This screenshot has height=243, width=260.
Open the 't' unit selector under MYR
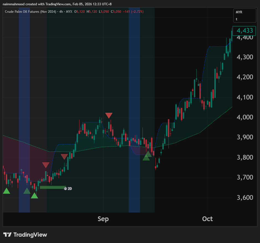click(237, 19)
